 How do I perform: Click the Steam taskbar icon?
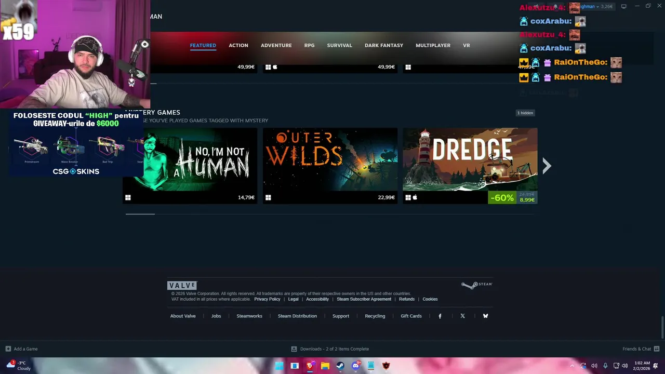pos(340,366)
